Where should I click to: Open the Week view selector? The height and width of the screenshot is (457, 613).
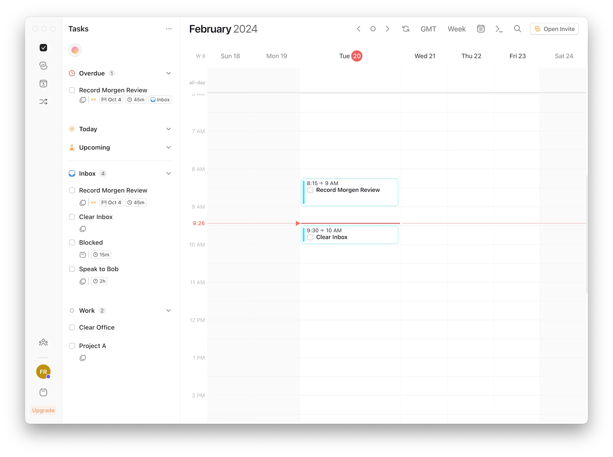pos(457,29)
